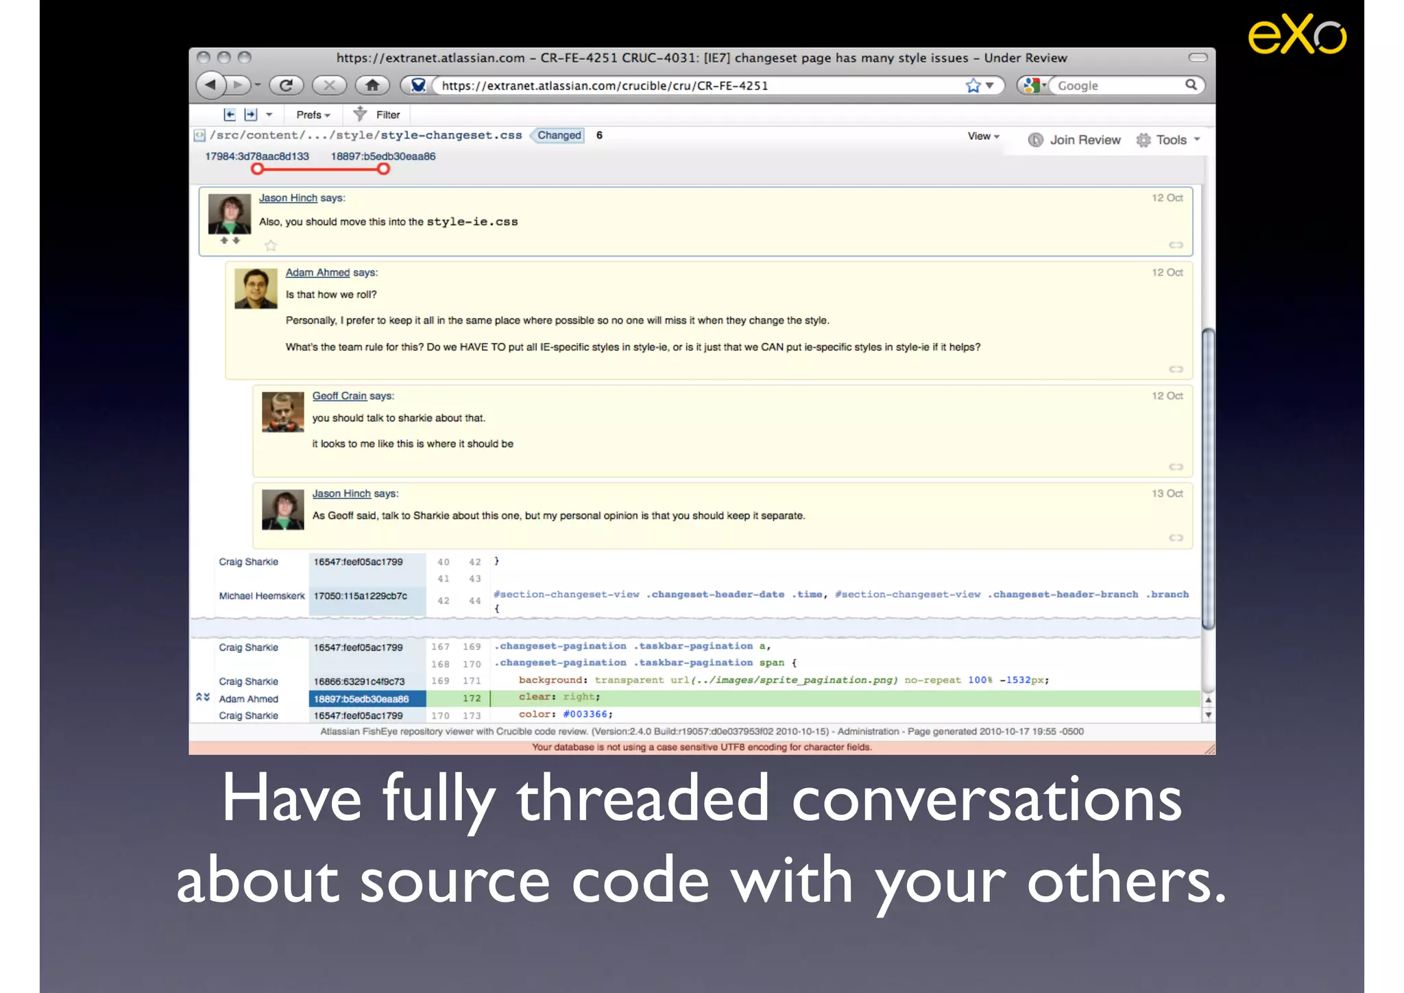Viewport: 1404px width, 993px height.
Task: Click the Filter funnel icon
Action: click(360, 114)
